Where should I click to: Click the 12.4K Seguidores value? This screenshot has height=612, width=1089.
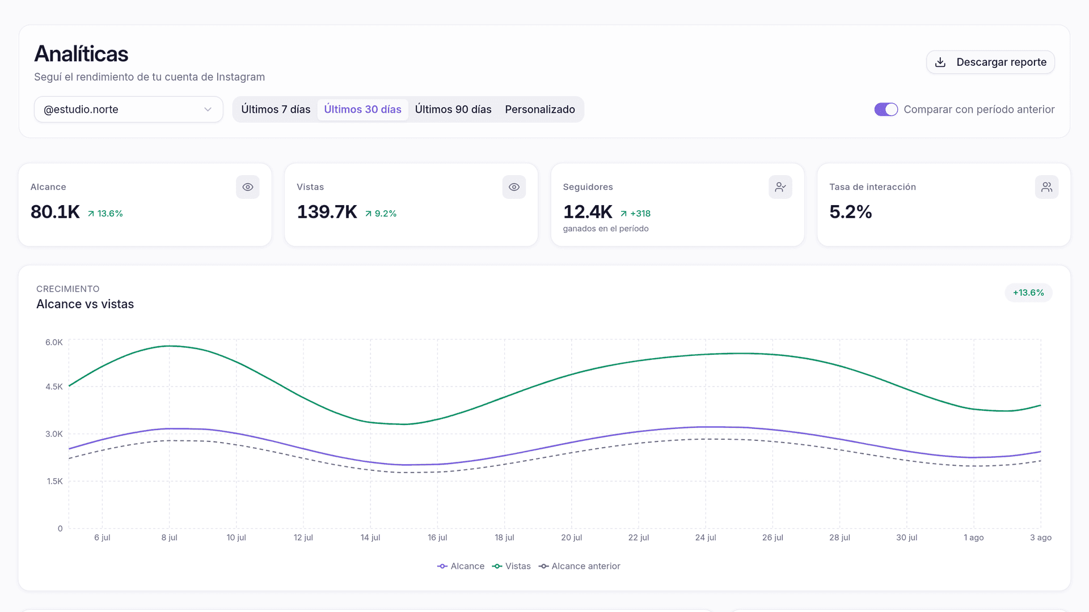tap(588, 212)
